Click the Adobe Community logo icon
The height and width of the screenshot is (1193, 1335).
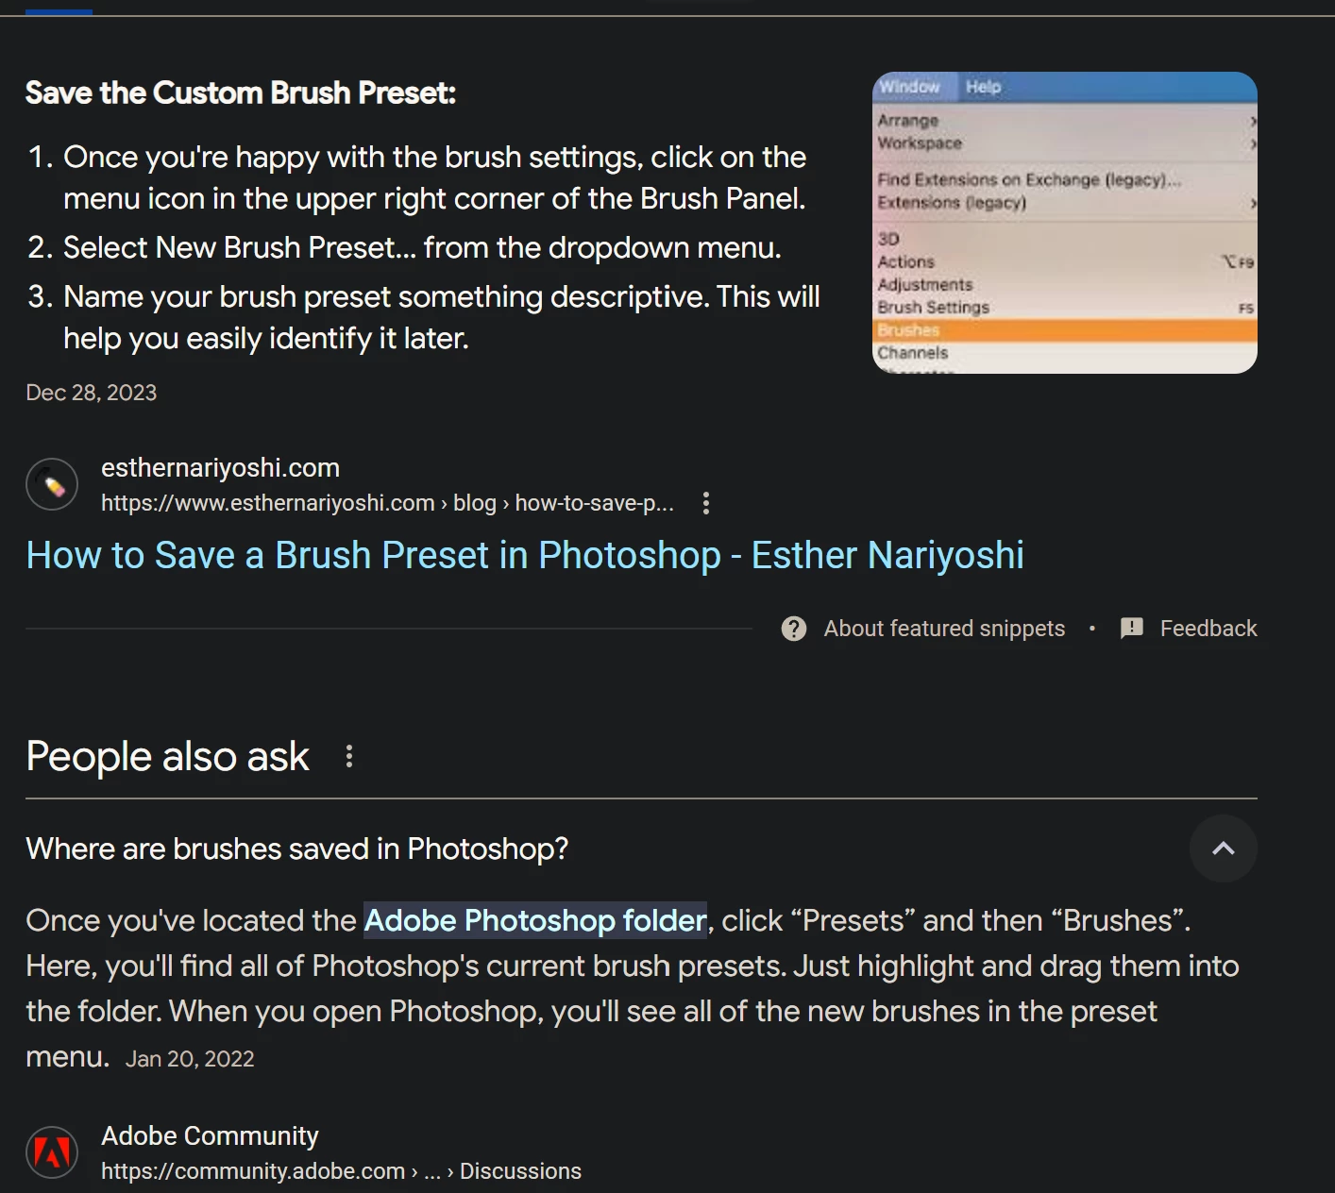pos(52,1152)
